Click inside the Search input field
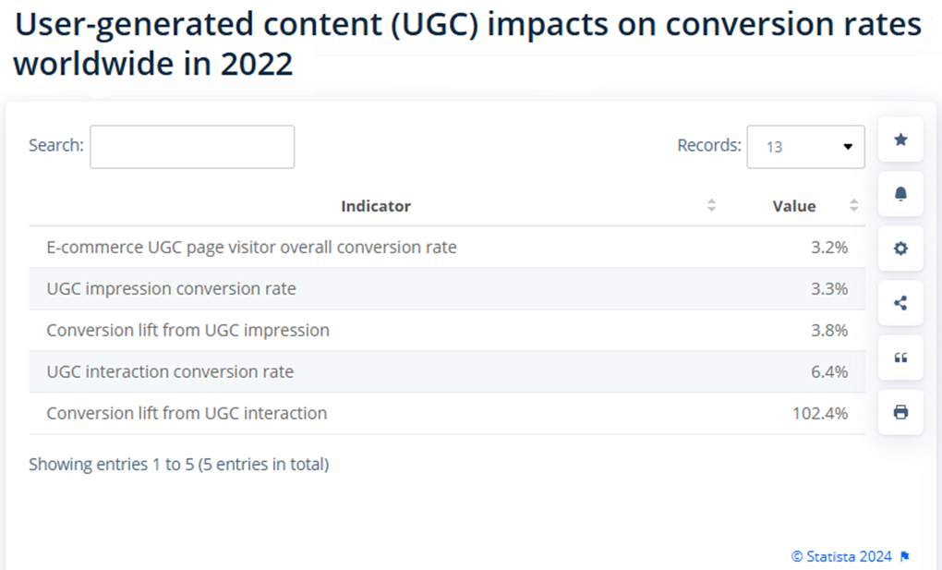The image size is (942, 570). tap(192, 147)
